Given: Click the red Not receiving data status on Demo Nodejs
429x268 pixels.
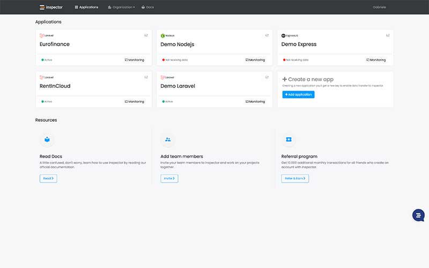Looking at the screenshot, I should (x=175, y=59).
